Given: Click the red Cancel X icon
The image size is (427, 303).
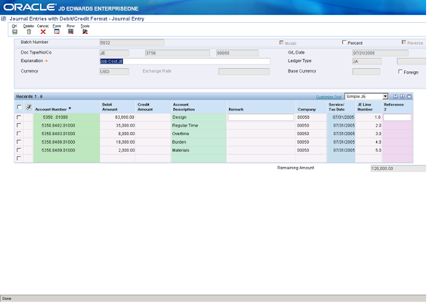Looking at the screenshot, I should pos(43,32).
